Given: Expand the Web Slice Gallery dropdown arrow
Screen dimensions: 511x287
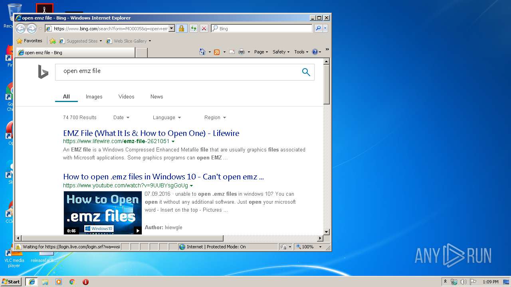Looking at the screenshot, I should [x=150, y=41].
